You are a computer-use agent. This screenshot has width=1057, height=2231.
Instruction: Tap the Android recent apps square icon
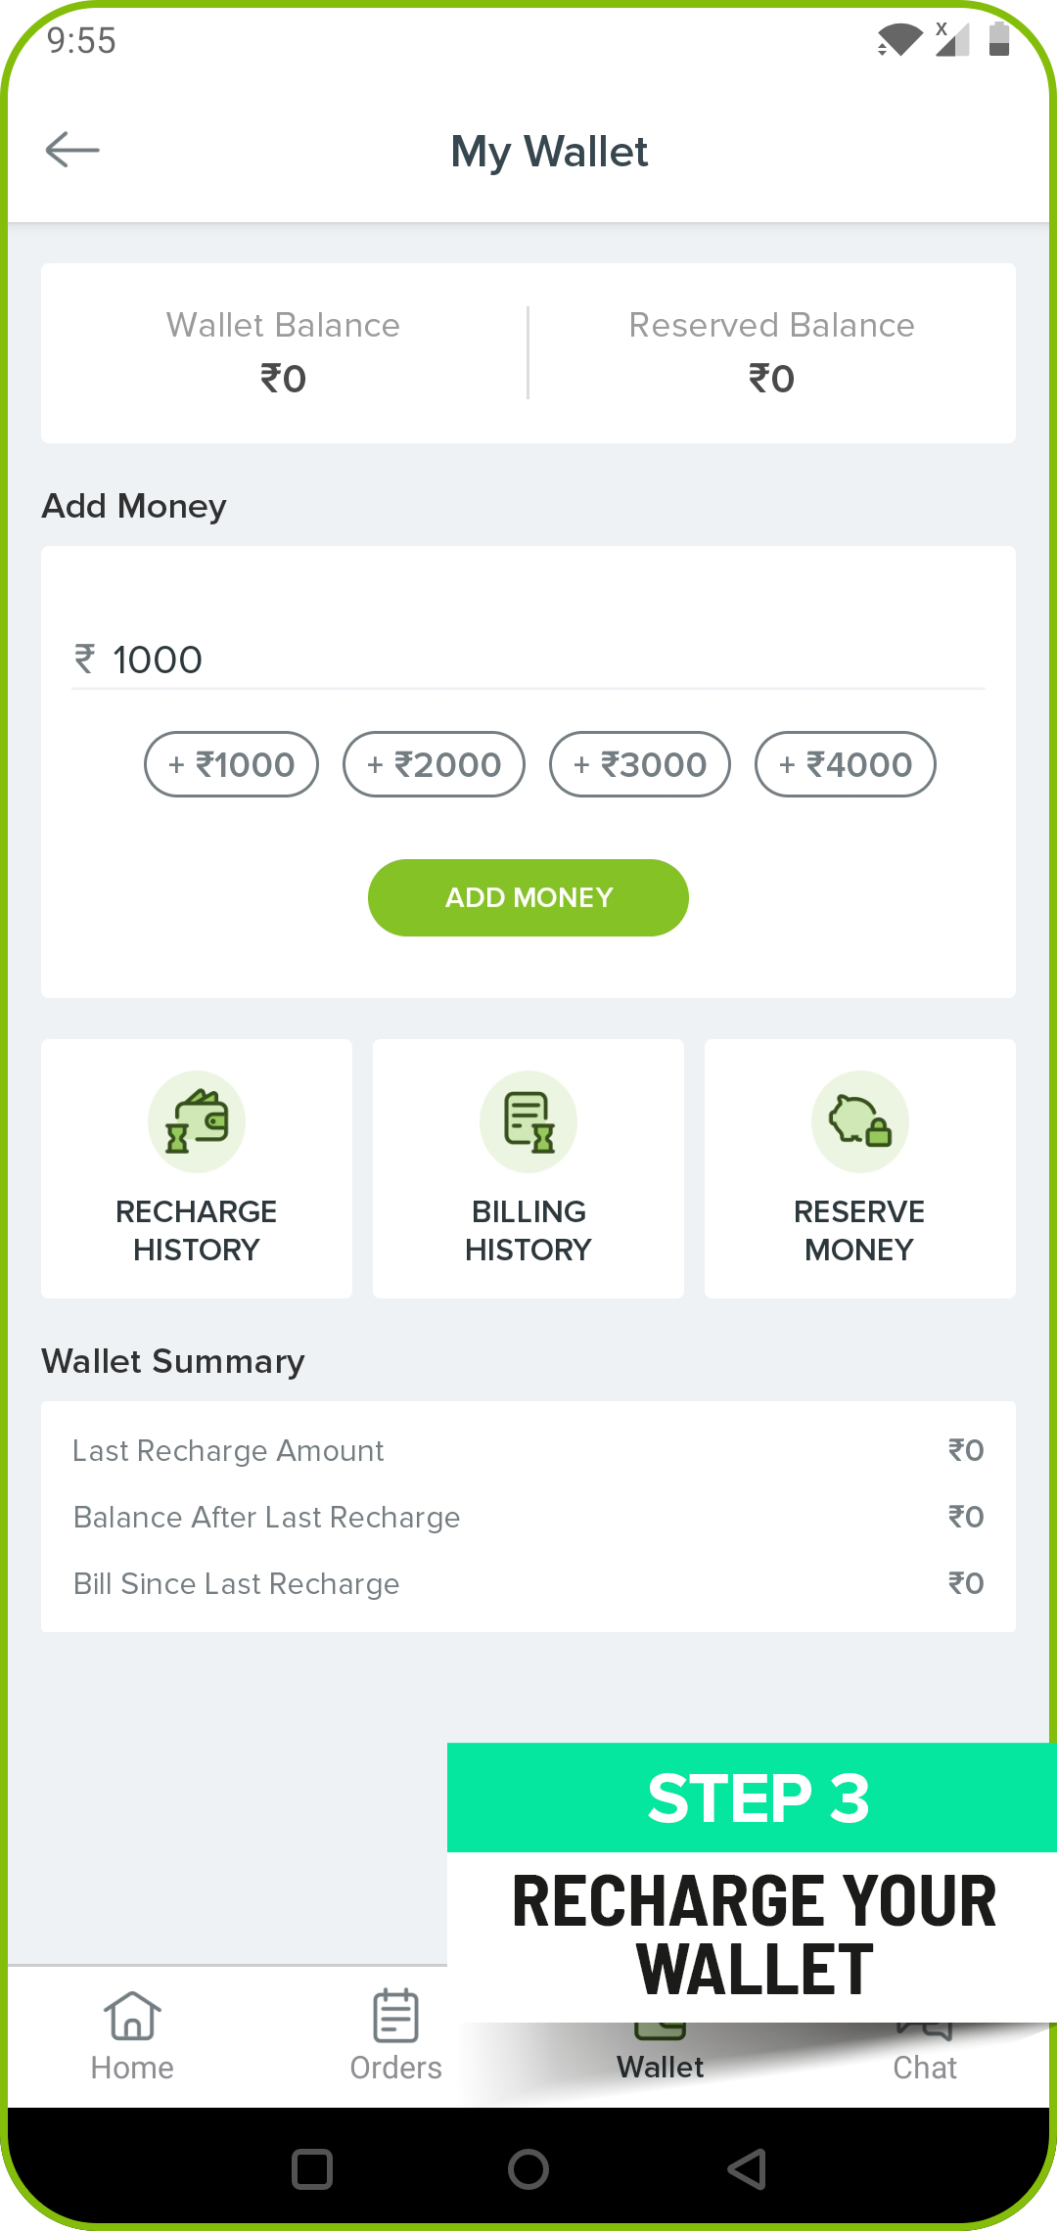(312, 2169)
